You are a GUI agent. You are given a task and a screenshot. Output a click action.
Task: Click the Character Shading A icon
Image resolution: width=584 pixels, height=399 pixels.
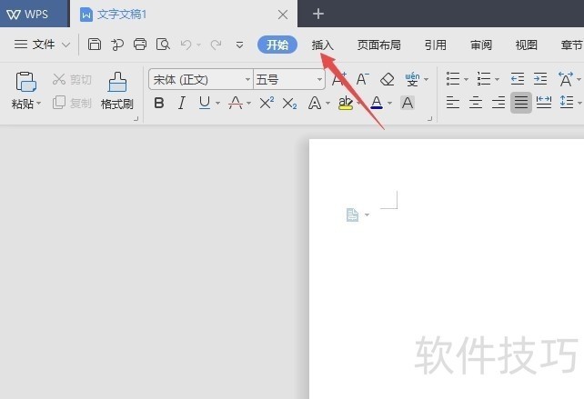coord(408,103)
